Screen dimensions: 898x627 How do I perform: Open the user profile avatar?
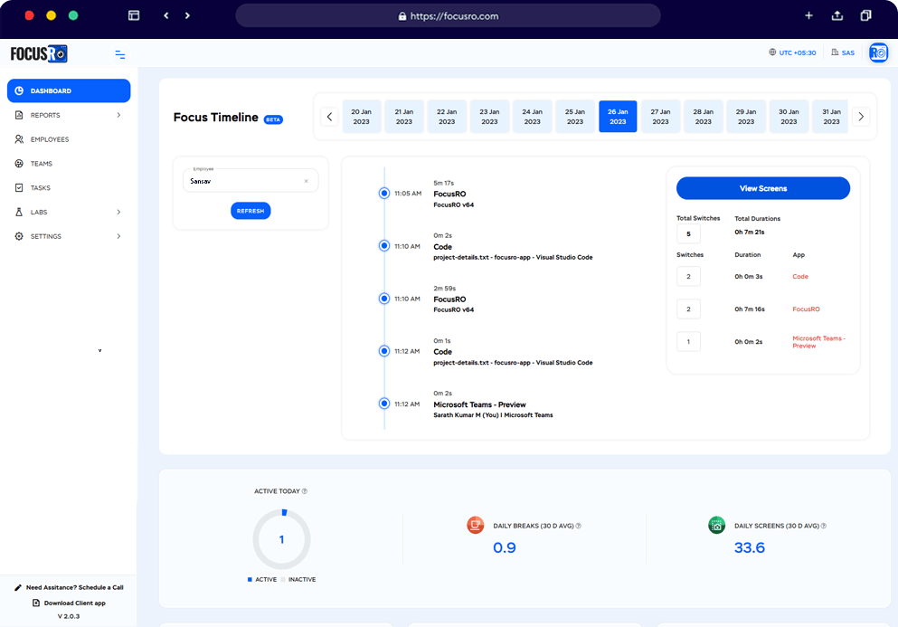[878, 52]
